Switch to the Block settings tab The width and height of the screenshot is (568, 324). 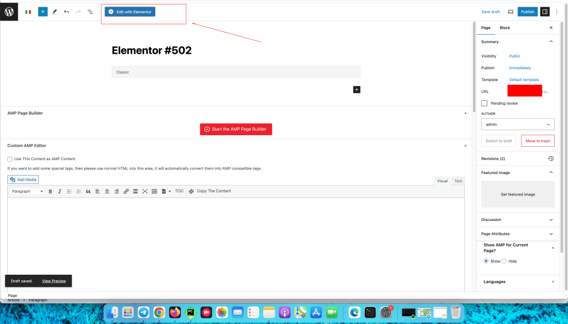(x=505, y=28)
